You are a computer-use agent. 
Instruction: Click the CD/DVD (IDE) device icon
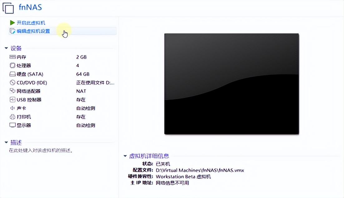[12, 82]
